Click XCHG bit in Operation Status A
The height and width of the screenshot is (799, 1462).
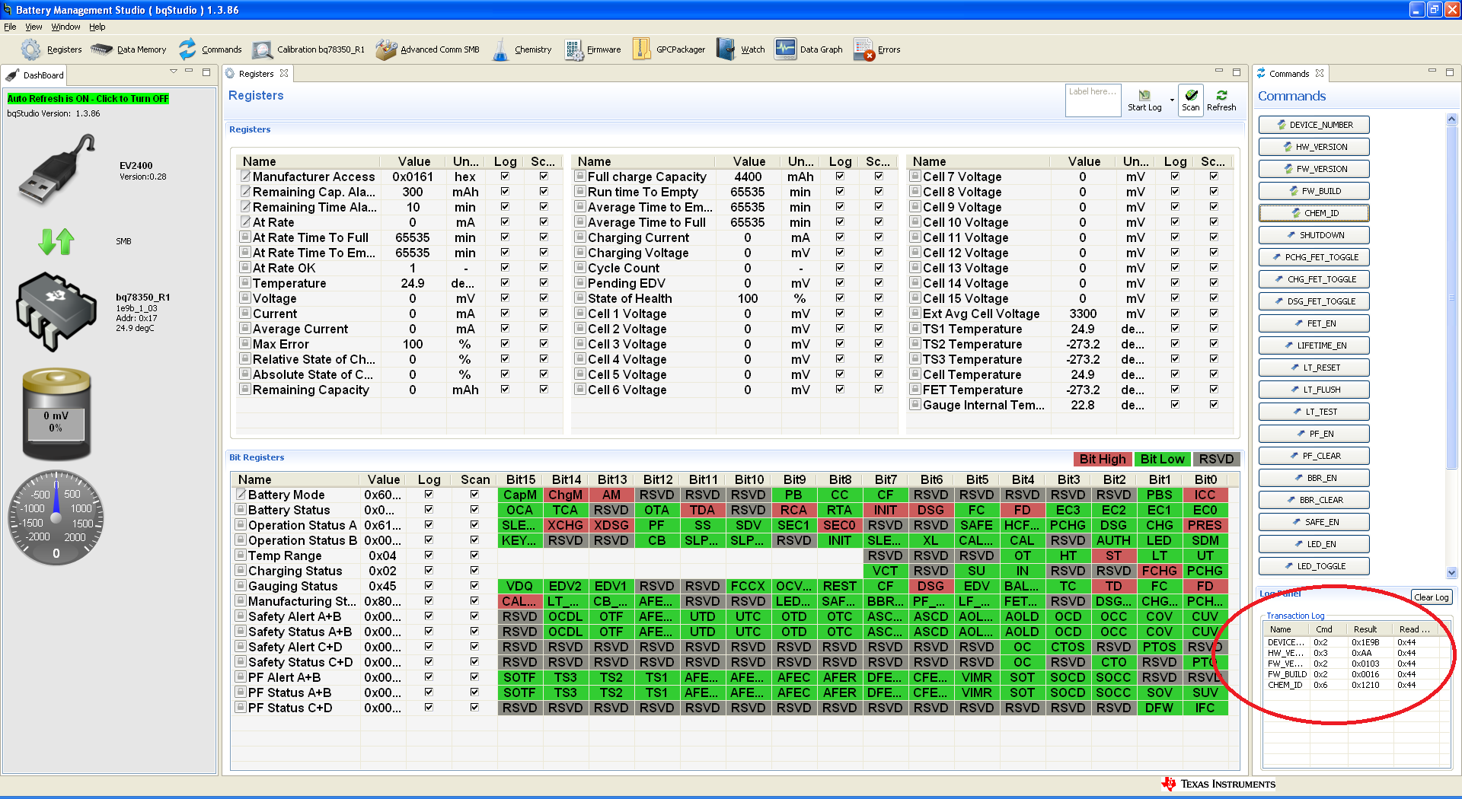click(x=565, y=525)
